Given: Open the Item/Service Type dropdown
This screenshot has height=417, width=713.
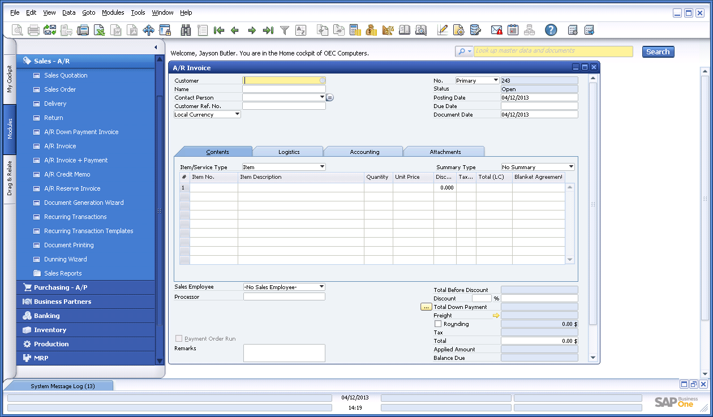Looking at the screenshot, I should point(322,166).
